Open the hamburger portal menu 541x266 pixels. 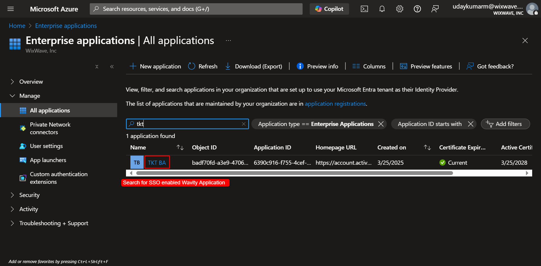pyautogui.click(x=11, y=9)
